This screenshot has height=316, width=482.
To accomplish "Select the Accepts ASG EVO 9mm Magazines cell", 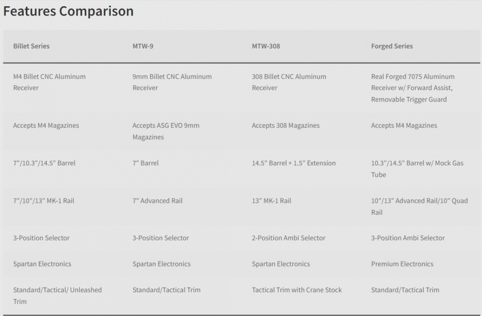I will pos(166,131).
